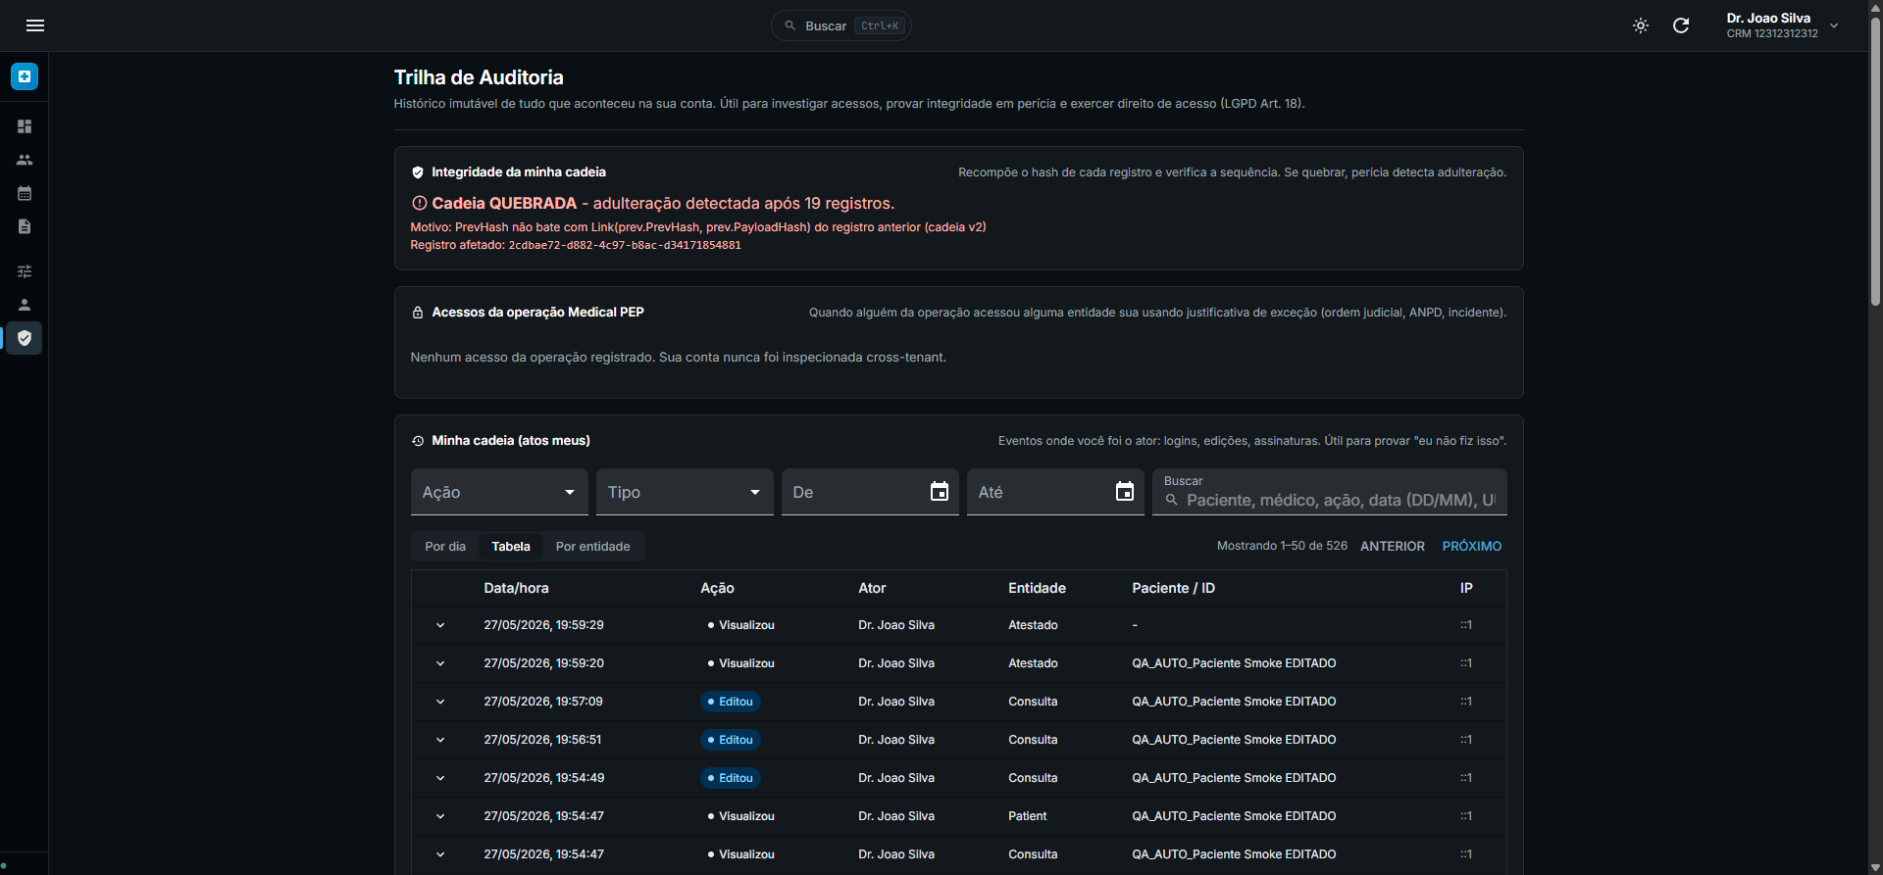Click the Cadeia QUEBRADA warning text
Viewport: 1883px width, 875px height.
click(663, 203)
